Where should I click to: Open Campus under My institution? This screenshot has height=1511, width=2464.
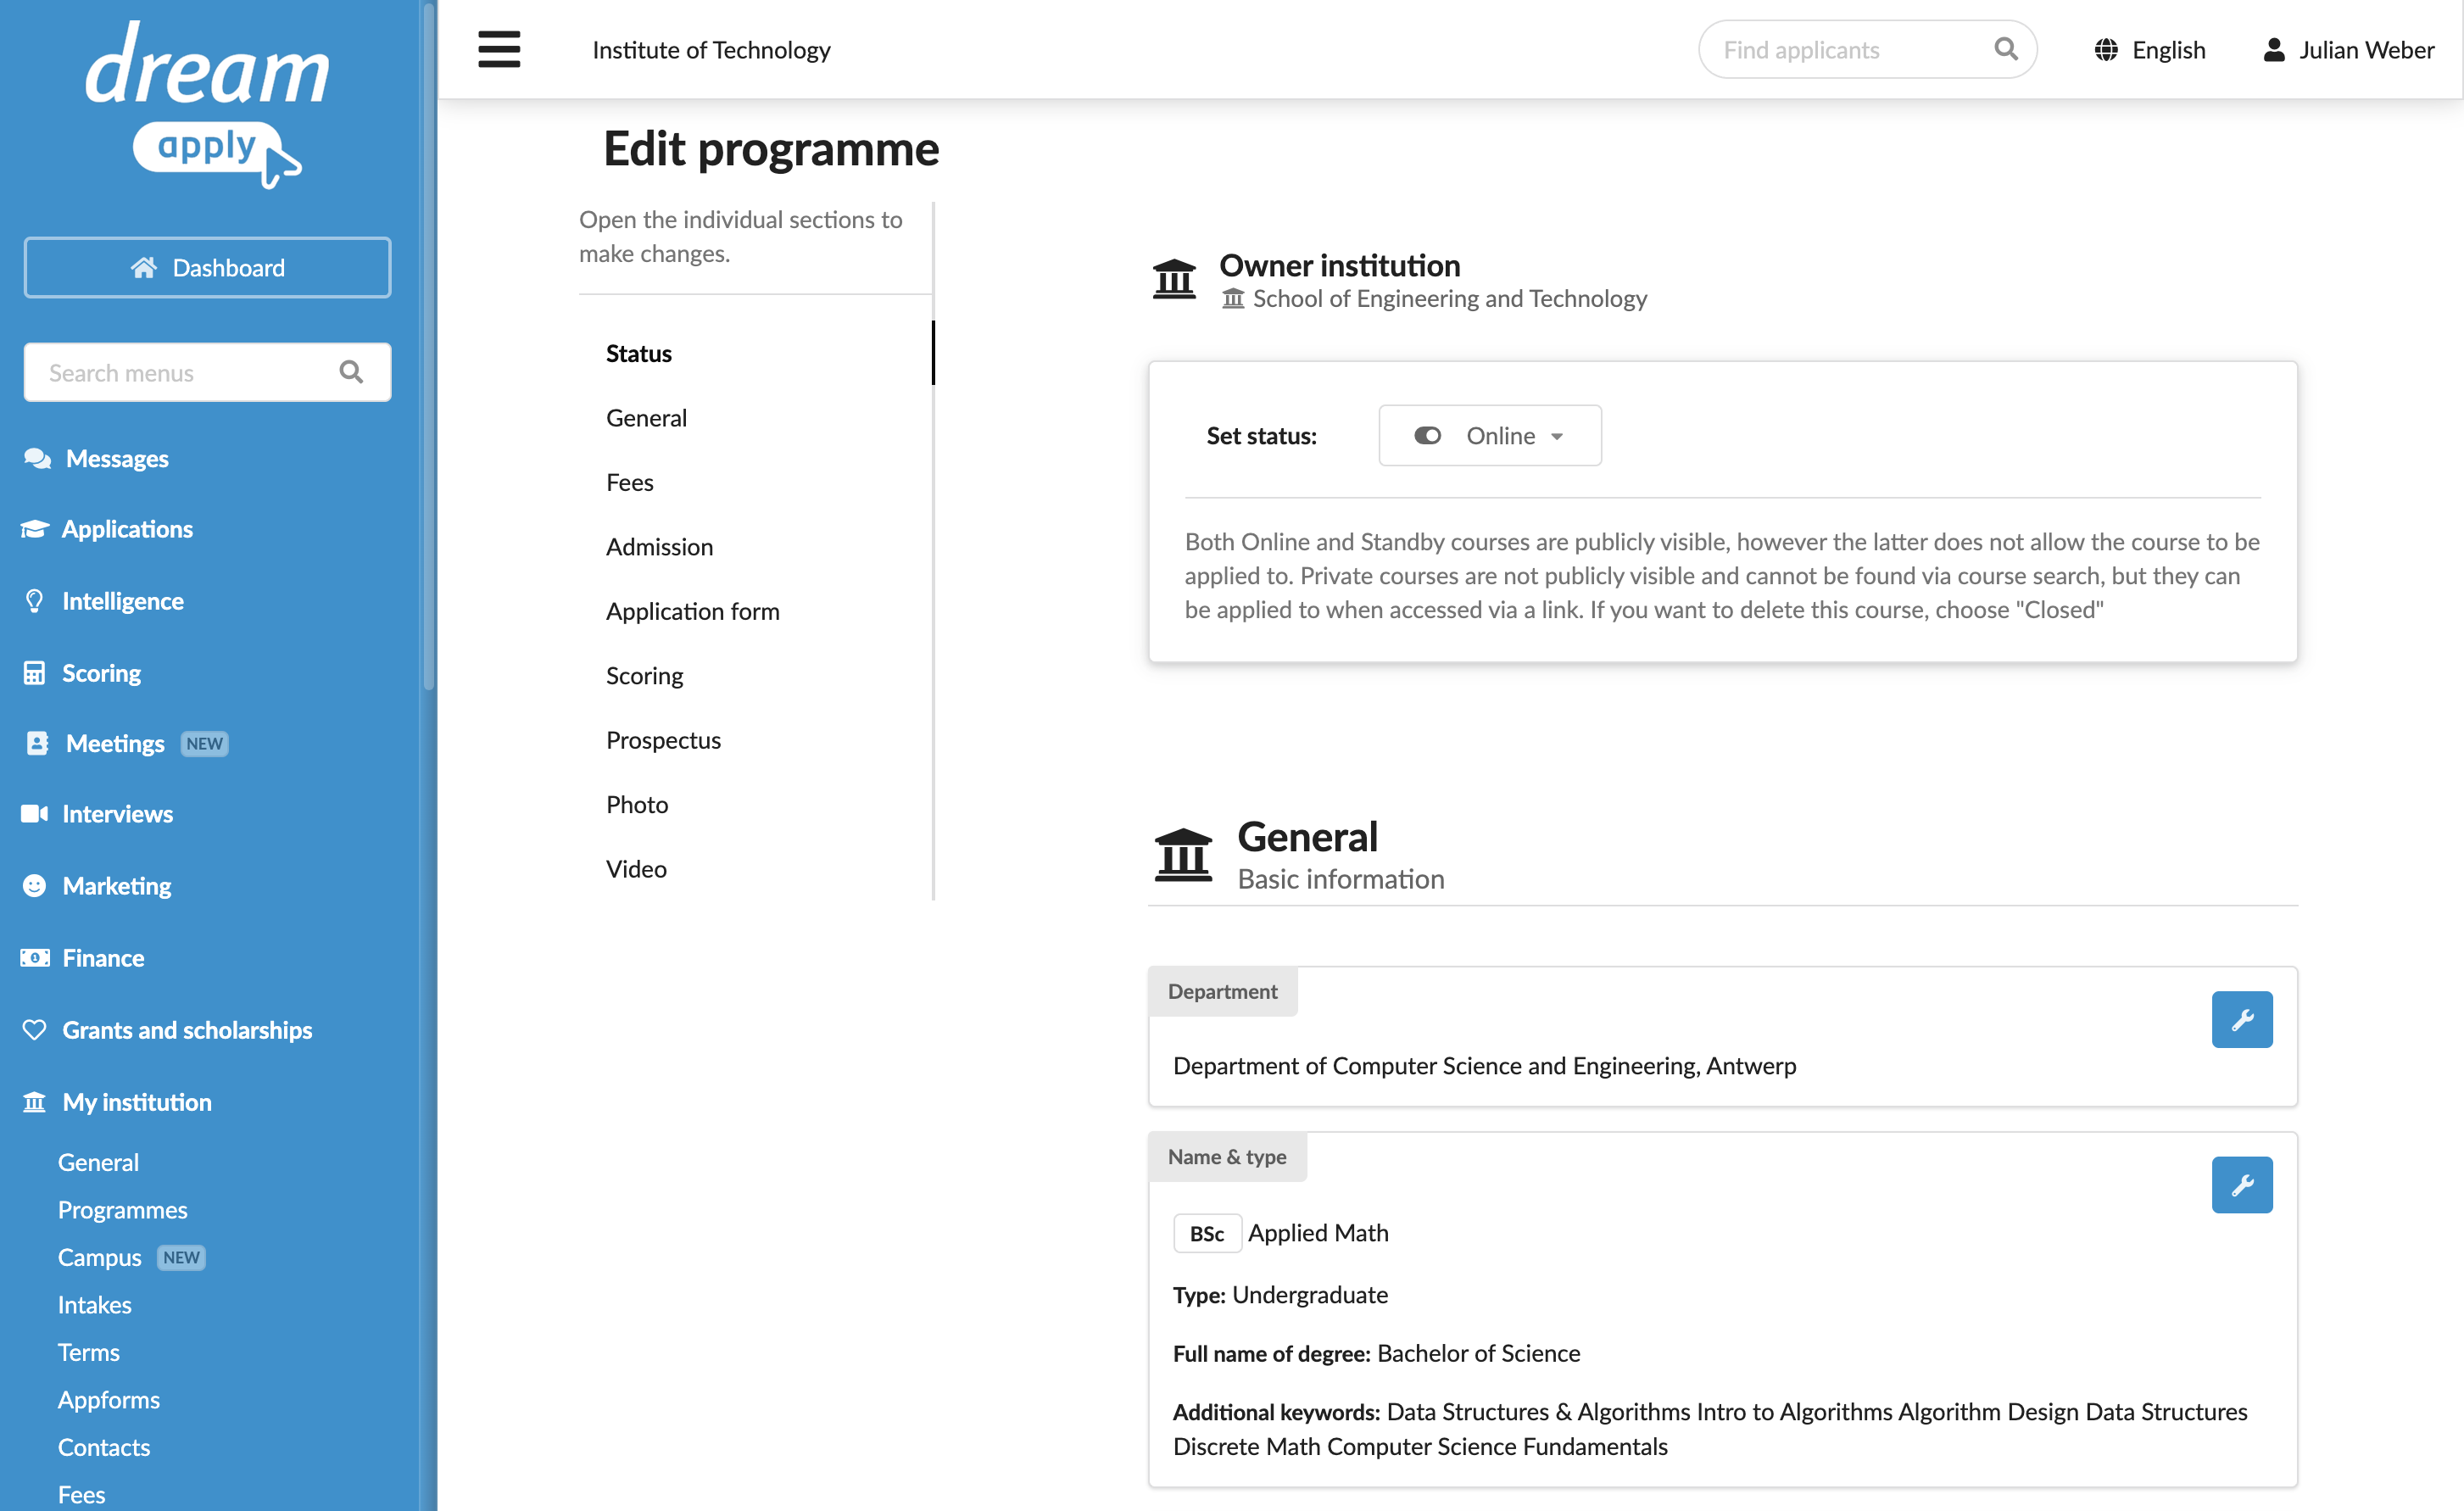pos(99,1257)
